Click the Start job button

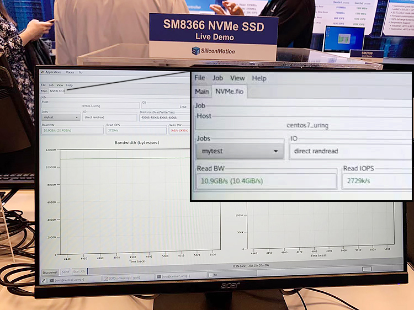pyautogui.click(x=79, y=272)
